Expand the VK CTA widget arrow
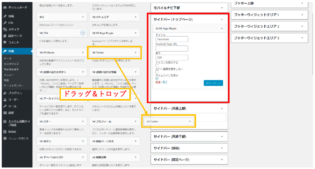The width and height of the screenshot is (315, 169). tap(83, 33)
